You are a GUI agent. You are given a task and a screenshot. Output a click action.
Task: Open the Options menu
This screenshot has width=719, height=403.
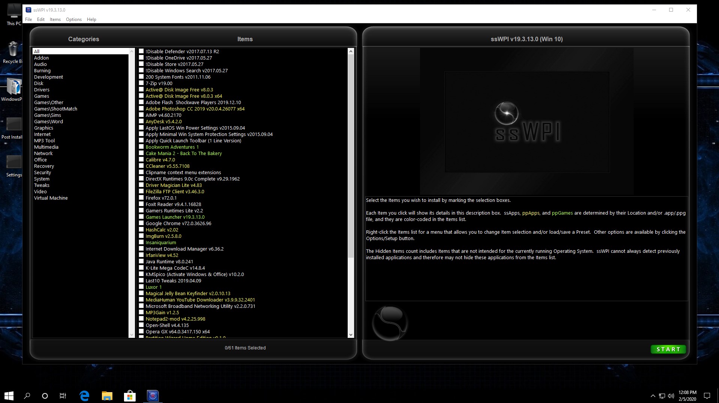tap(74, 19)
